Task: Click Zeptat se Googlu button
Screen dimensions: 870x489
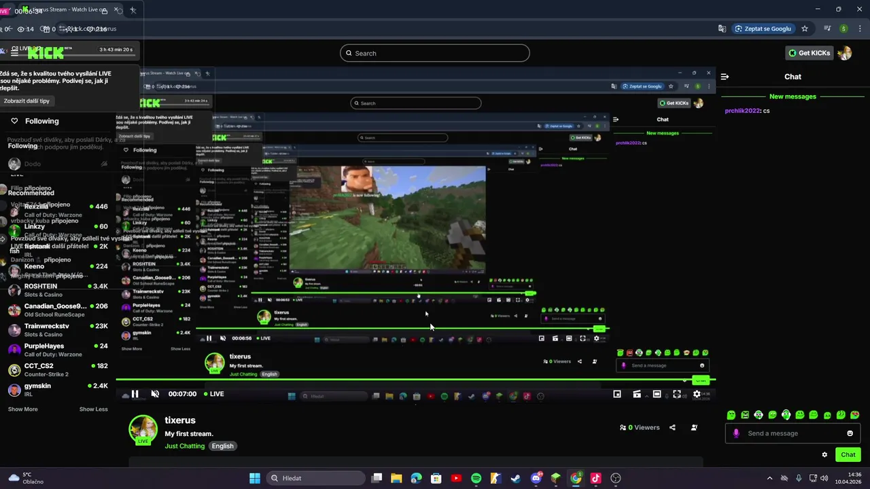Action: 765,29
